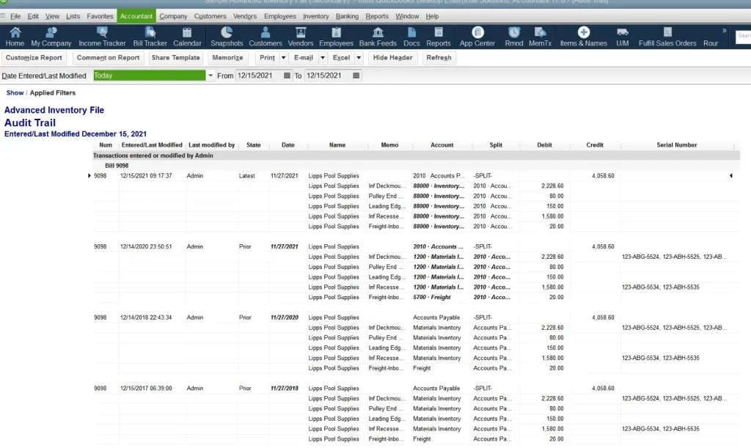This screenshot has height=448, width=751.
Task: Select the 12/15/2017 06:39:00 timestamp cell
Action: click(146, 389)
